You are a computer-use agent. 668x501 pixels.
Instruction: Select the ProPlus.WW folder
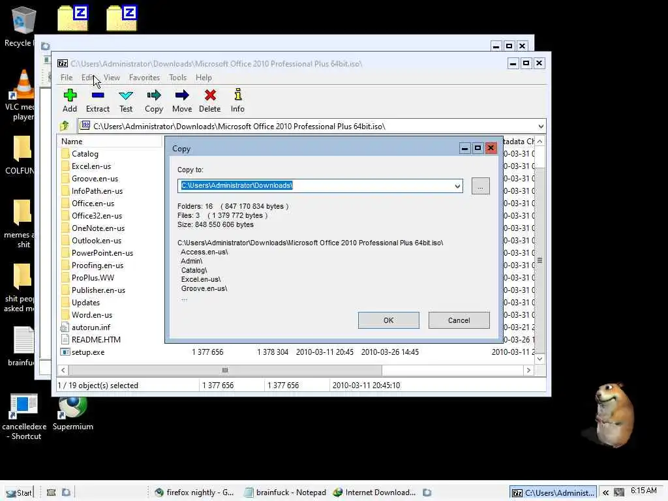[x=93, y=277]
